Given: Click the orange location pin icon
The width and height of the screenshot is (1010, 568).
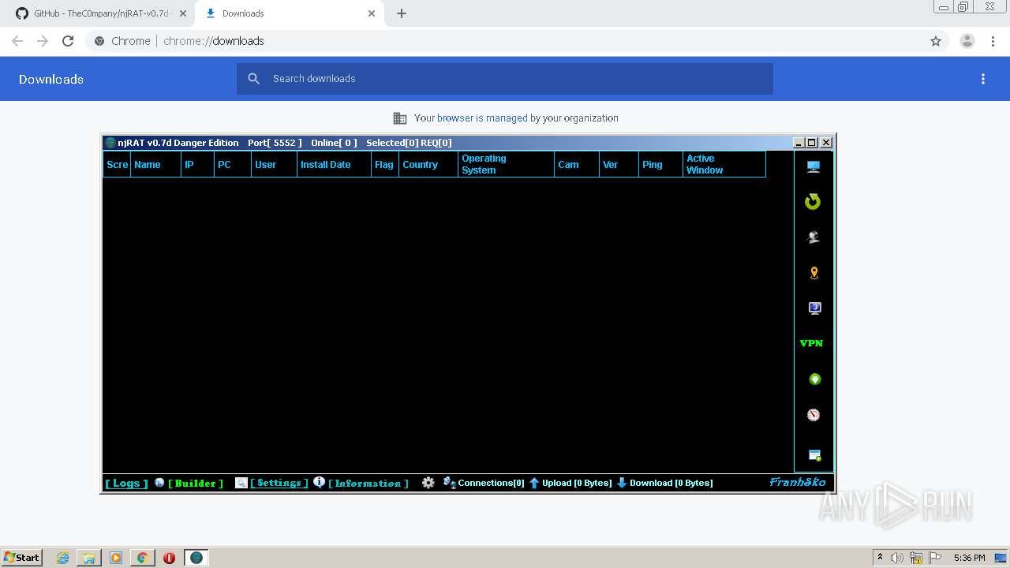Looking at the screenshot, I should point(814,273).
